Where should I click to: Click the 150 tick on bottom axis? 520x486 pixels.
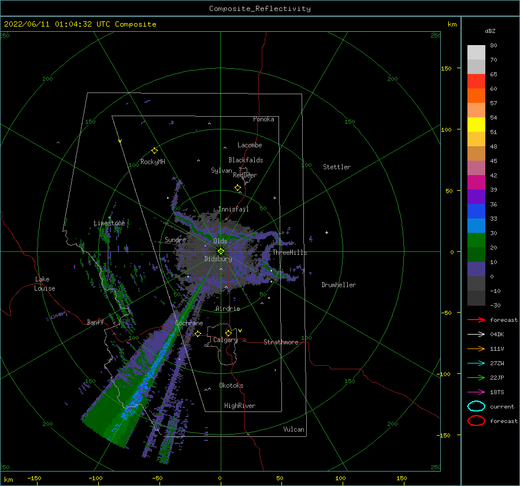402,478
